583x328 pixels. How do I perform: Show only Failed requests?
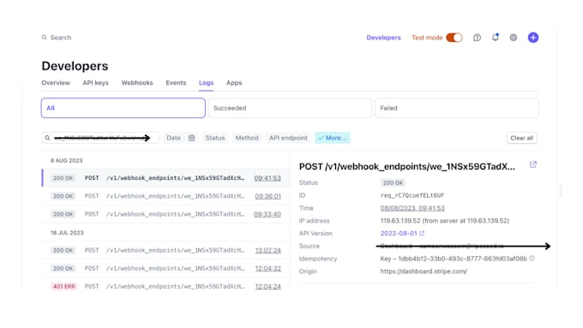457,108
